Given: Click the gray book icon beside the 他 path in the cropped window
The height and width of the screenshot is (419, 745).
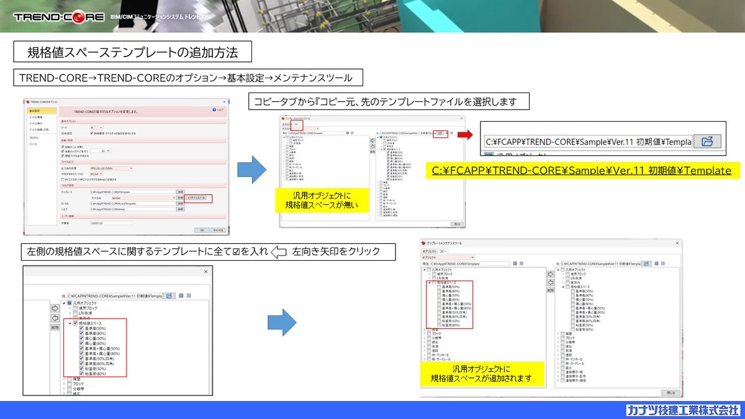Looking at the screenshot, I should click(x=189, y=295).
